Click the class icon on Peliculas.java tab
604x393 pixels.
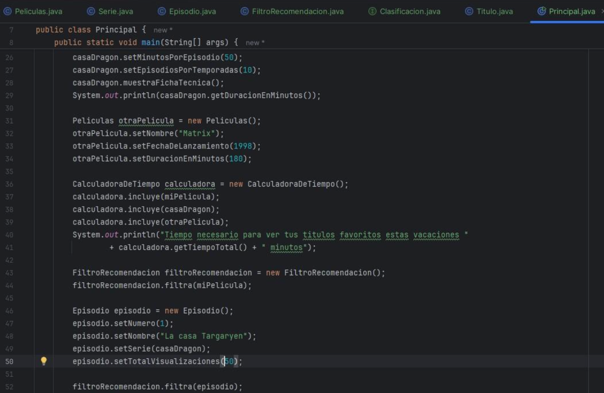click(7, 12)
